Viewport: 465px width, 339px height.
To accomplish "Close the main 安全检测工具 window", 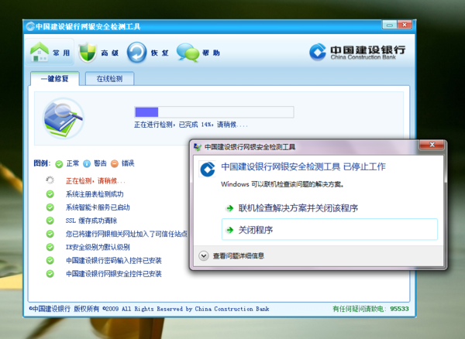I will 405,25.
